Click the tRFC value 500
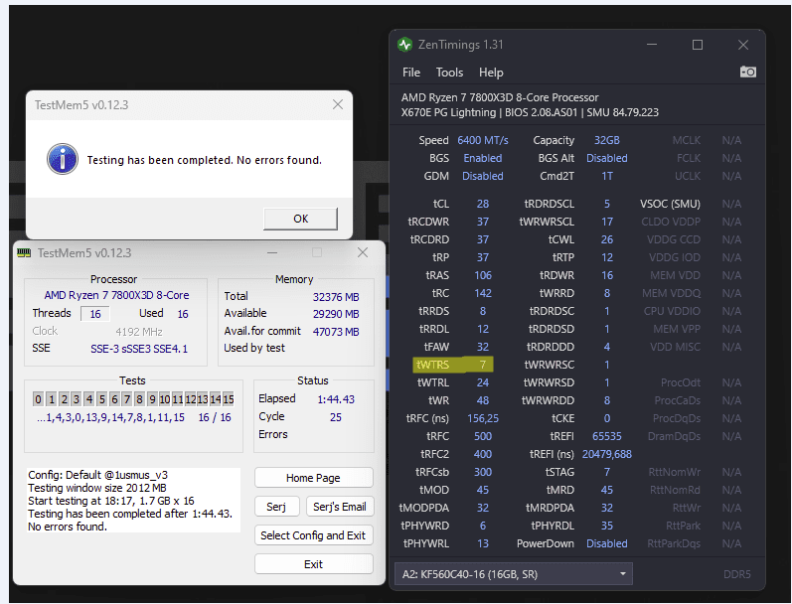 [483, 436]
